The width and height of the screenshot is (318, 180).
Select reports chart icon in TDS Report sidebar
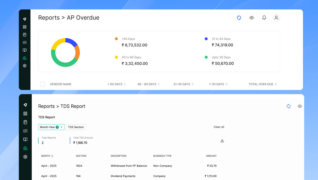click(25, 148)
